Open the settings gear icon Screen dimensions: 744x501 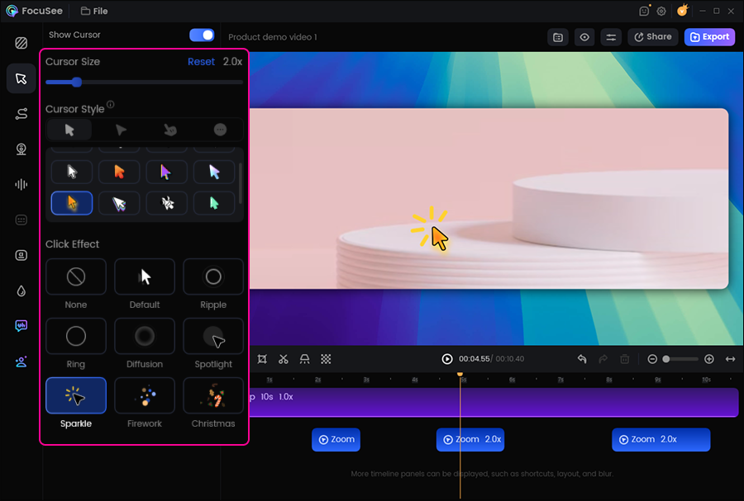pyautogui.click(x=661, y=12)
